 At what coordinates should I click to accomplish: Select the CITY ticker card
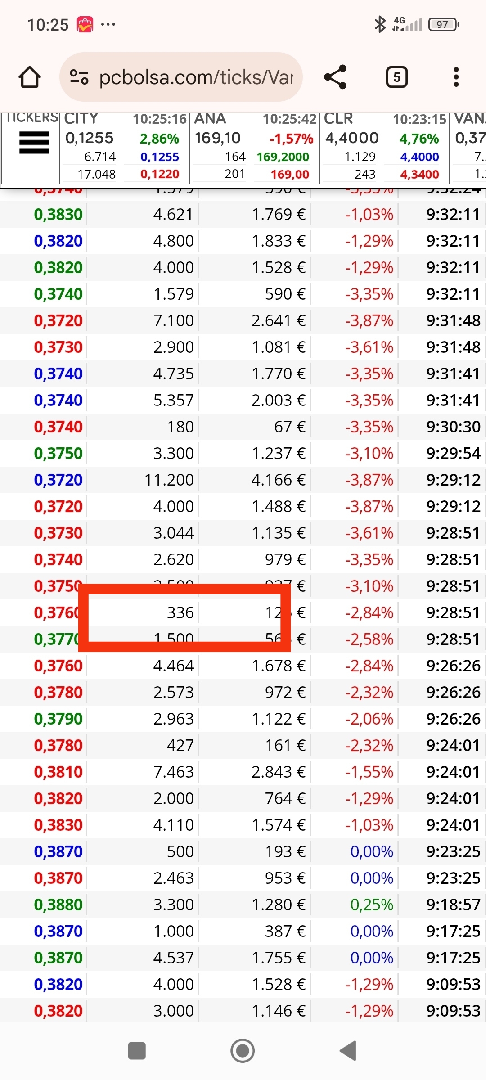coord(125,148)
